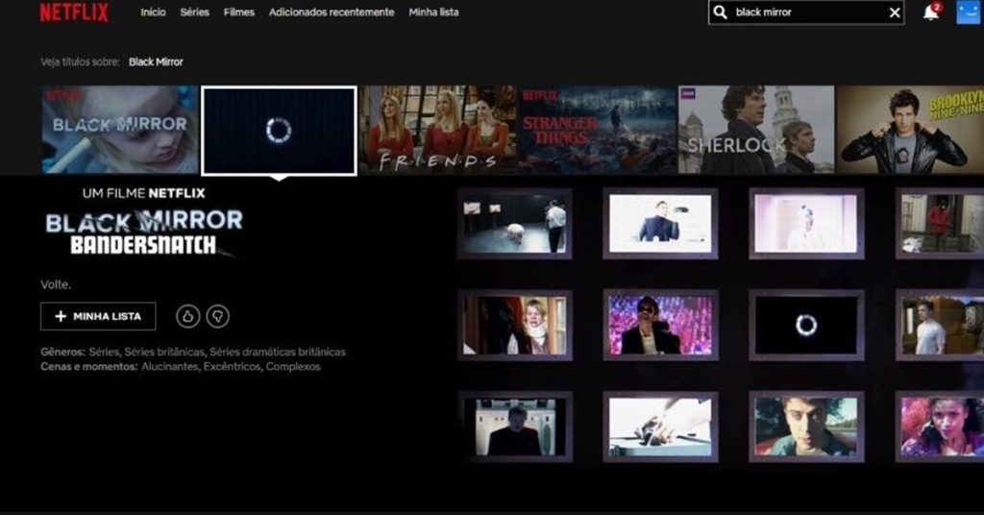This screenshot has height=515, width=984.
Task: Click the Netflix logo
Action: pos(74,12)
